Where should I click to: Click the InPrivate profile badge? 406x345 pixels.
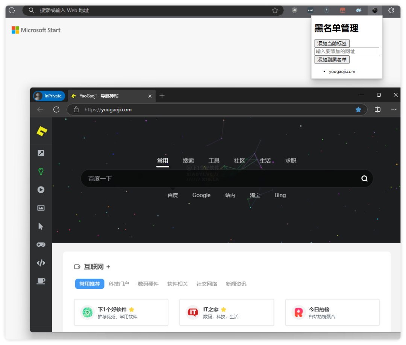(x=49, y=96)
